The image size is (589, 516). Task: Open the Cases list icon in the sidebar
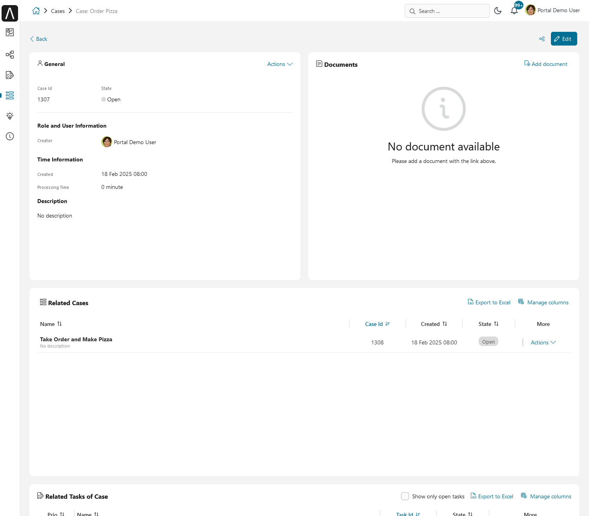(x=10, y=95)
